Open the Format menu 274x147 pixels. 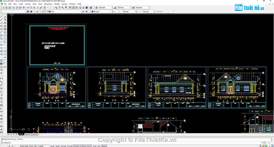click(x=28, y=4)
